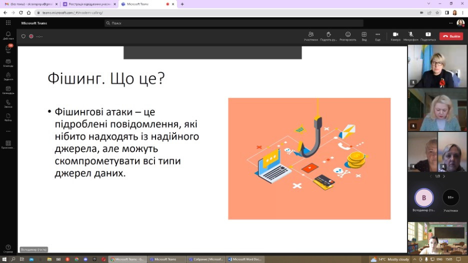Open the Windows Start menu
468x263 pixels.
point(4,259)
